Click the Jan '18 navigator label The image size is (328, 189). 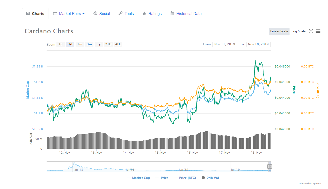(78, 170)
